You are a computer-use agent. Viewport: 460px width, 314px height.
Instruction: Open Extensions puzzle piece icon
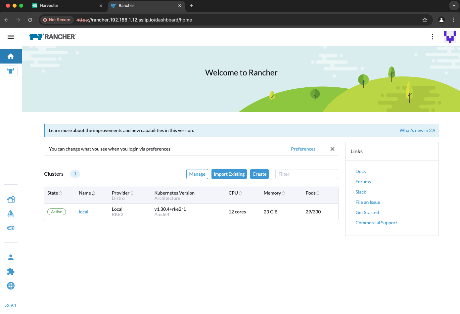point(11,271)
